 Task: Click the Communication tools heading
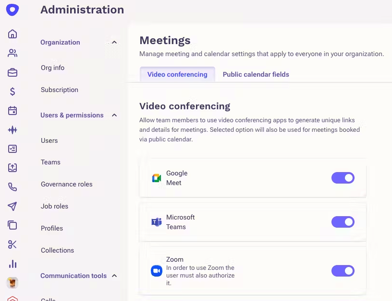(73, 276)
